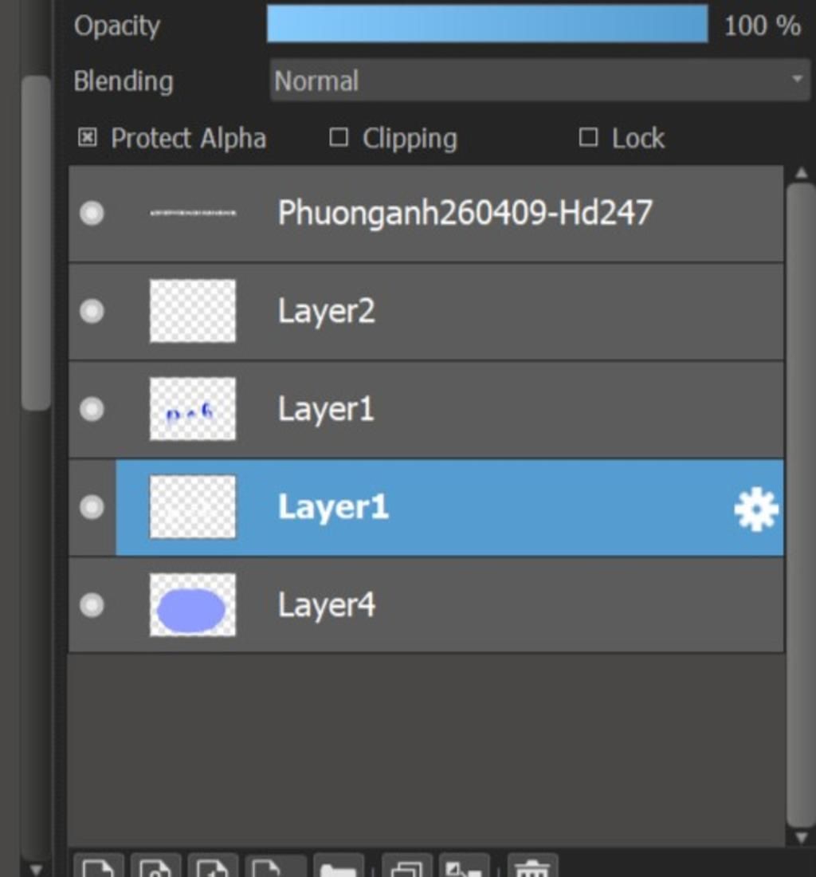Click the merge layer down icon

click(x=464, y=867)
